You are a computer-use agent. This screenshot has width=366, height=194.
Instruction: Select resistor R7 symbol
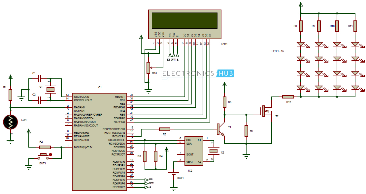pos(246,131)
